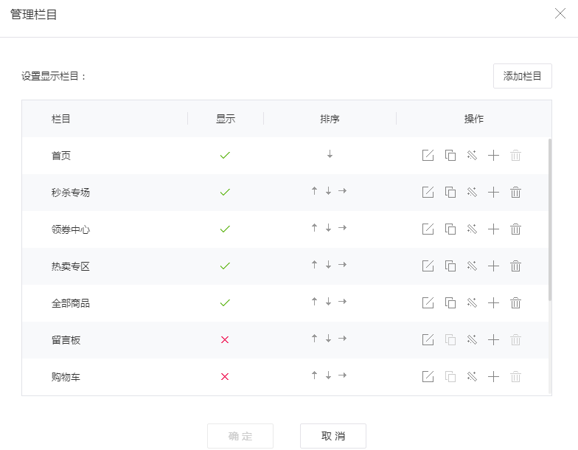Copy the 秒杀专场 column
The image size is (578, 450).
click(450, 192)
